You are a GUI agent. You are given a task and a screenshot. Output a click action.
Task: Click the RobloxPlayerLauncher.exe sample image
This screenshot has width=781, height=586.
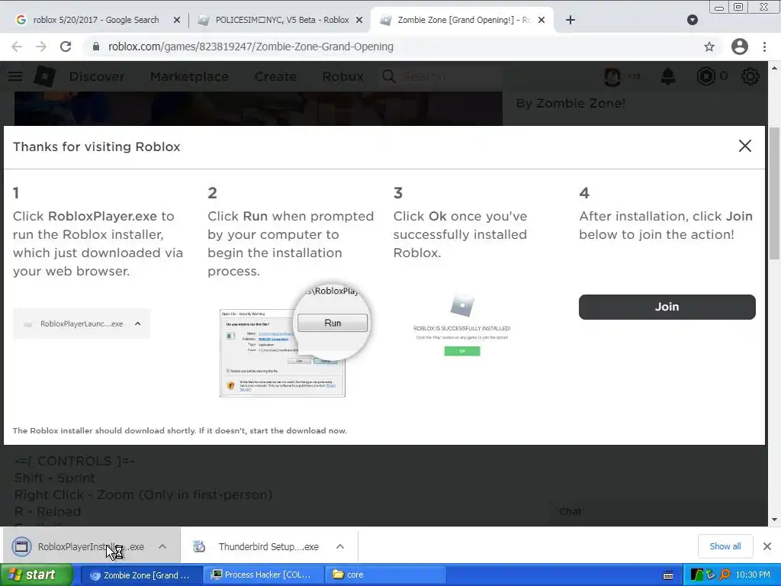pyautogui.click(x=82, y=324)
